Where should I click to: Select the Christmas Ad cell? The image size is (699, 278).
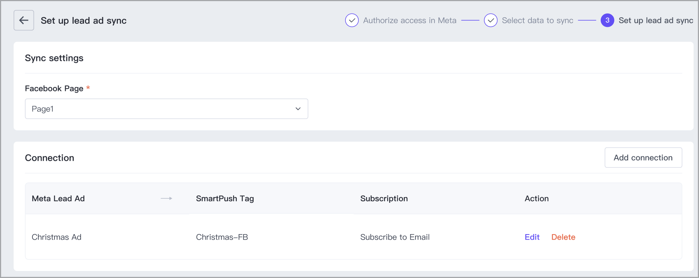56,237
